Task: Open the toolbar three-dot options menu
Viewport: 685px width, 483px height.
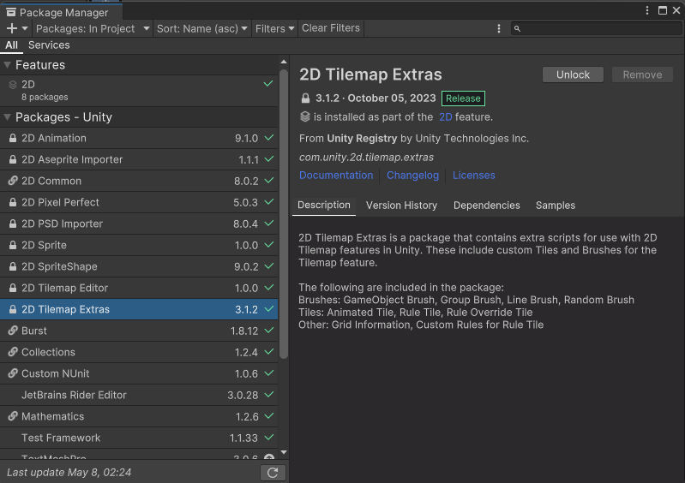Action: point(498,29)
